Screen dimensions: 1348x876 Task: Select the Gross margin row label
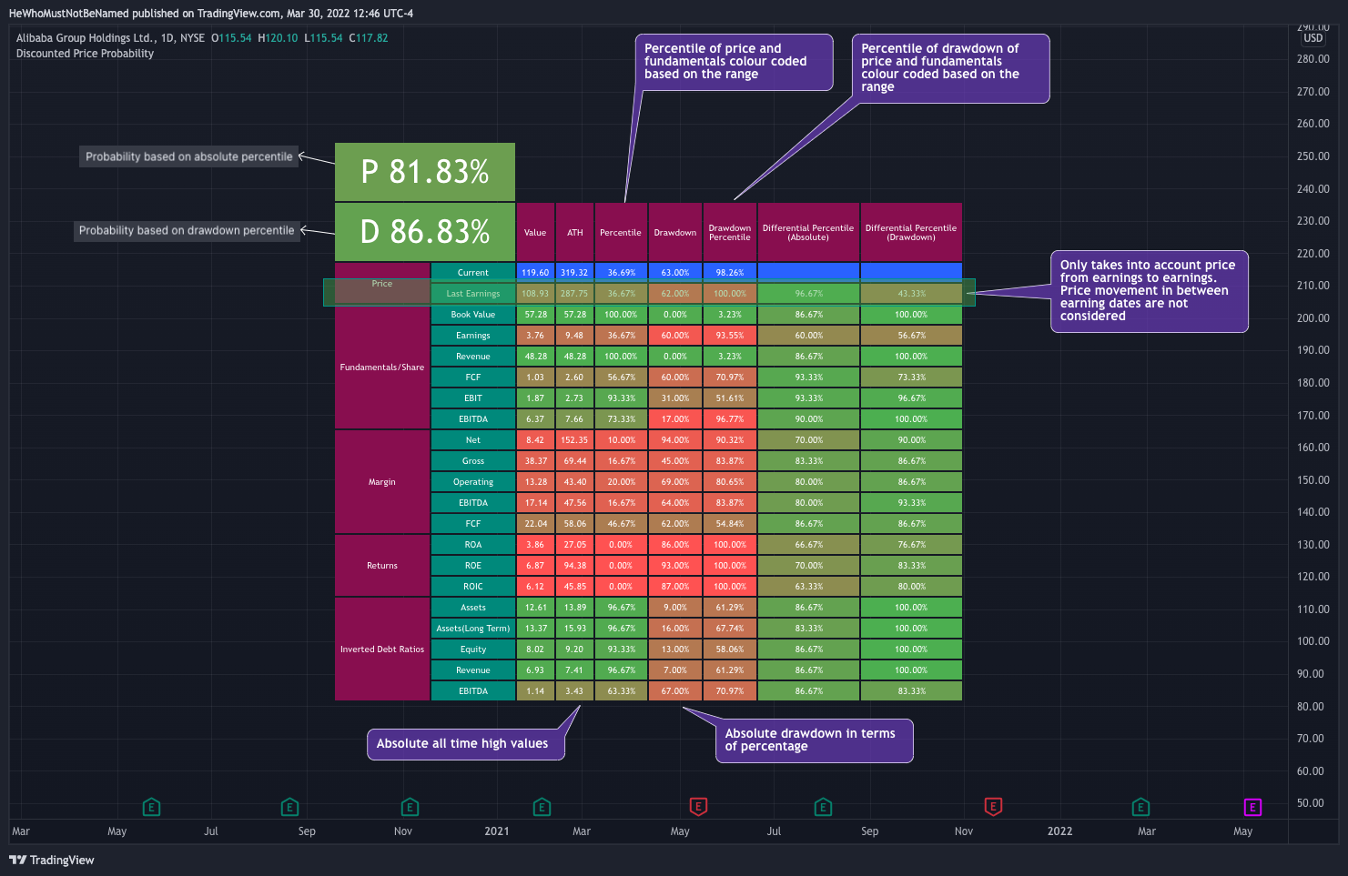[x=473, y=461]
